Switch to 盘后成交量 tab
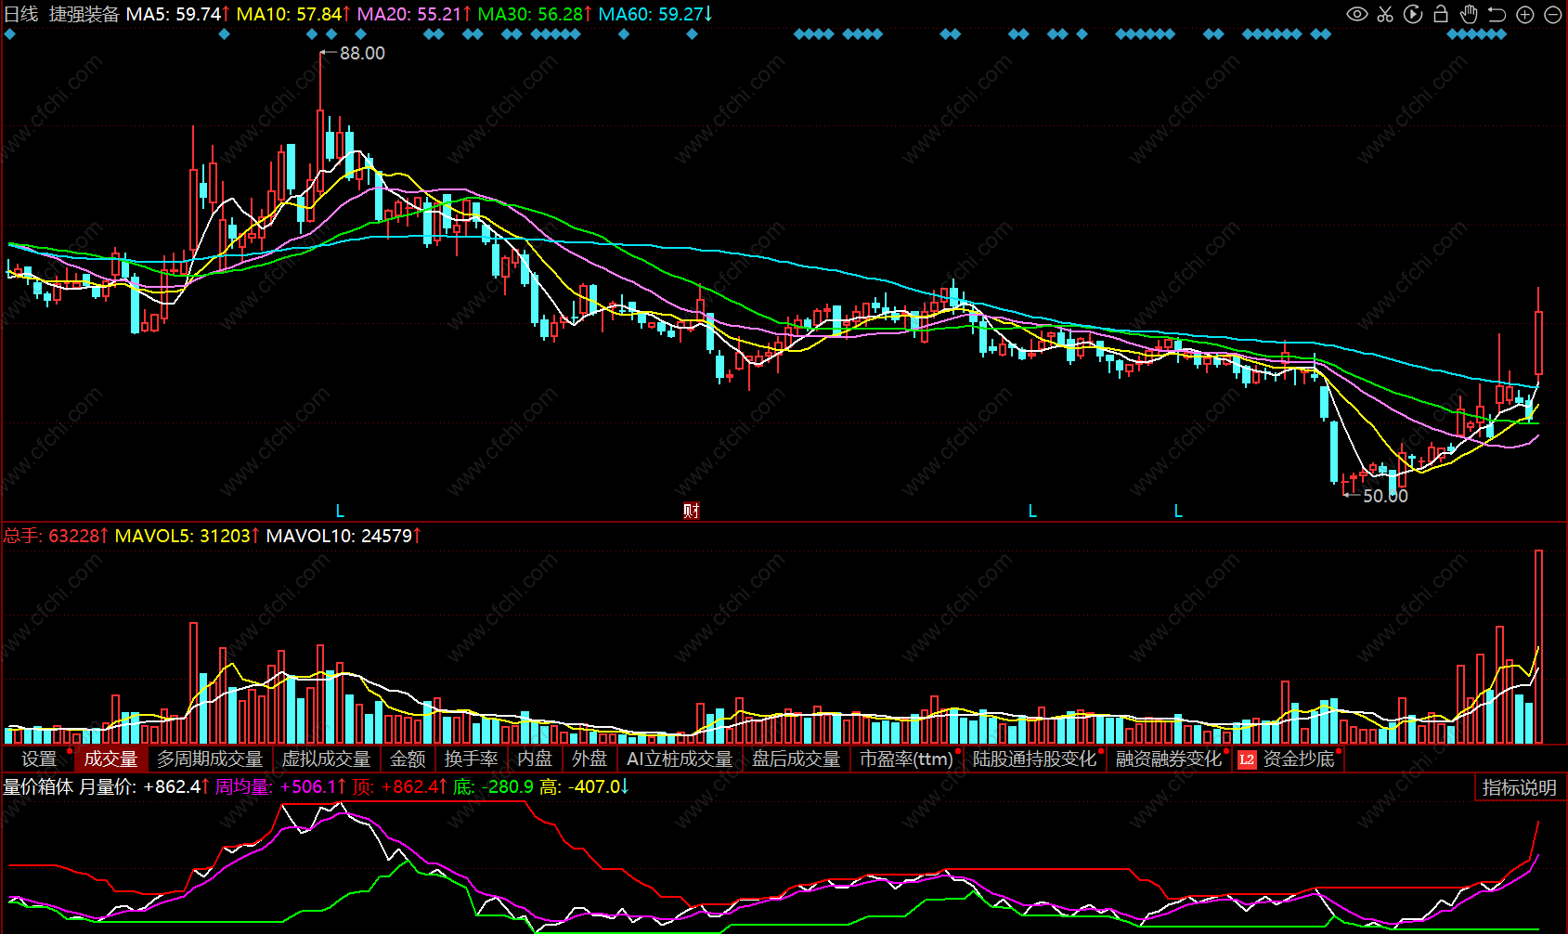This screenshot has height=934, width=1568. (x=796, y=759)
